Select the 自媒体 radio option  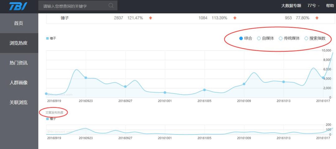(x=259, y=38)
